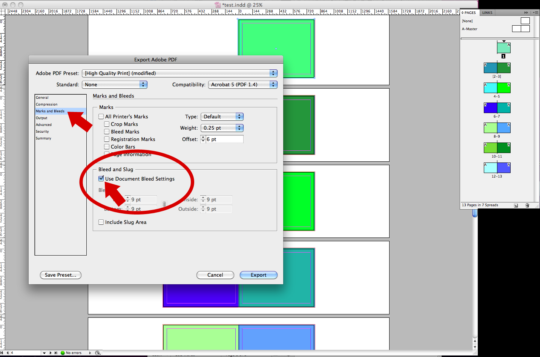Select spread [2-3] thumbnail

497,68
